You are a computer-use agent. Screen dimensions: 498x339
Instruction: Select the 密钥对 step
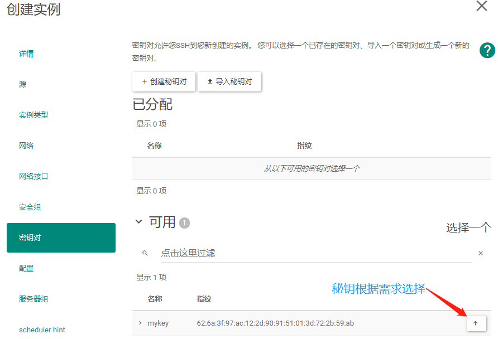61,238
